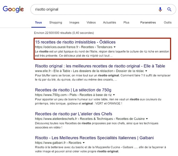Click the microphone voice search icon

pos(160,9)
